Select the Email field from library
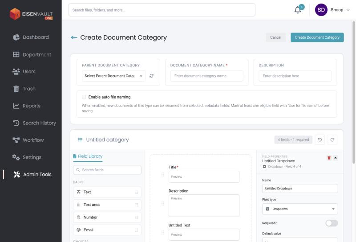The height and width of the screenshot is (242, 356). (107, 230)
